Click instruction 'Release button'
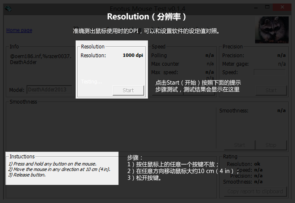Screen dimensions: 295x203 27,175
